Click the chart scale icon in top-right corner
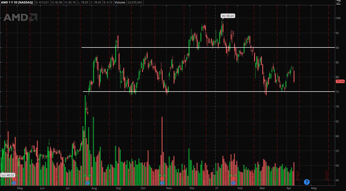This screenshot has width=346, height=191. [339, 2]
